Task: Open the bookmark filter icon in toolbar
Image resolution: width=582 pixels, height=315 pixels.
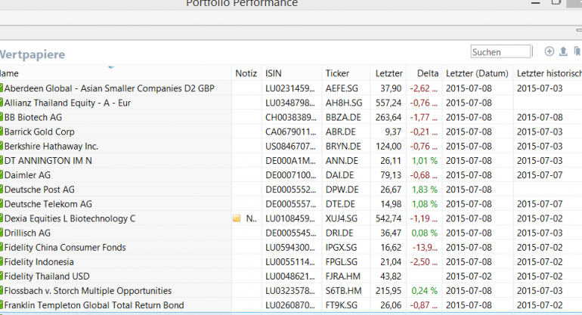Action: coord(577,51)
